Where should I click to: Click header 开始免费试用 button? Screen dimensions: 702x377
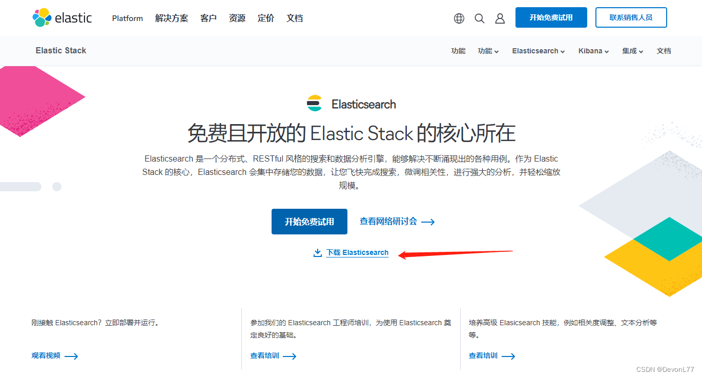551,17
